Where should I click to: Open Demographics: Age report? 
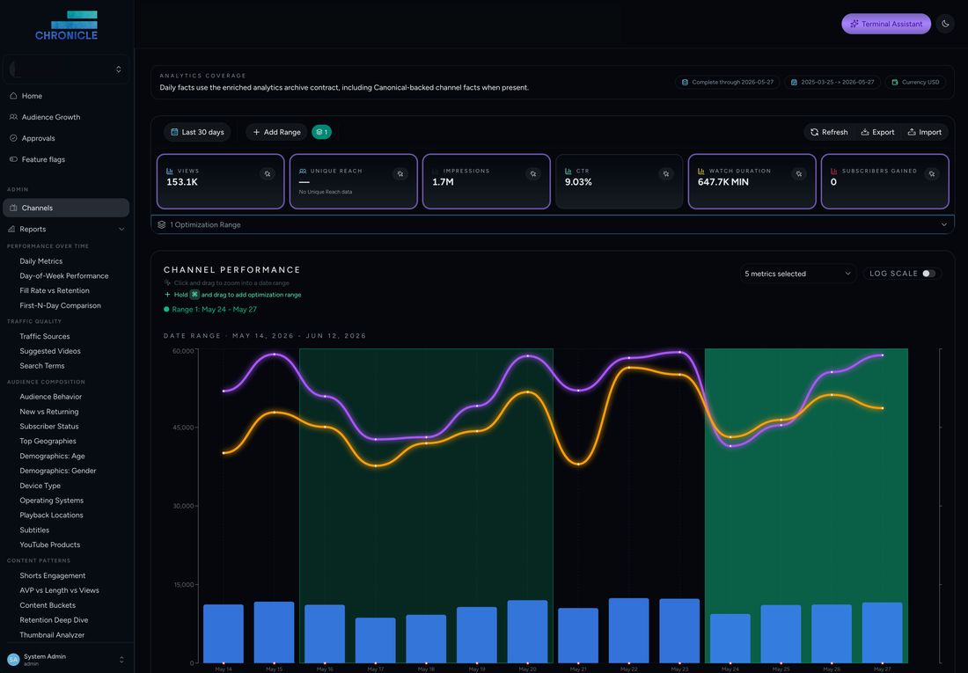[x=52, y=457]
